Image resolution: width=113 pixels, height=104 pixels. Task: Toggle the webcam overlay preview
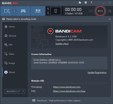(x=56, y=11)
